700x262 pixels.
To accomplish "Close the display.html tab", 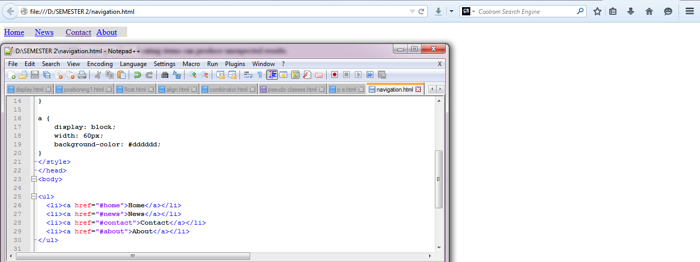I will coord(48,90).
